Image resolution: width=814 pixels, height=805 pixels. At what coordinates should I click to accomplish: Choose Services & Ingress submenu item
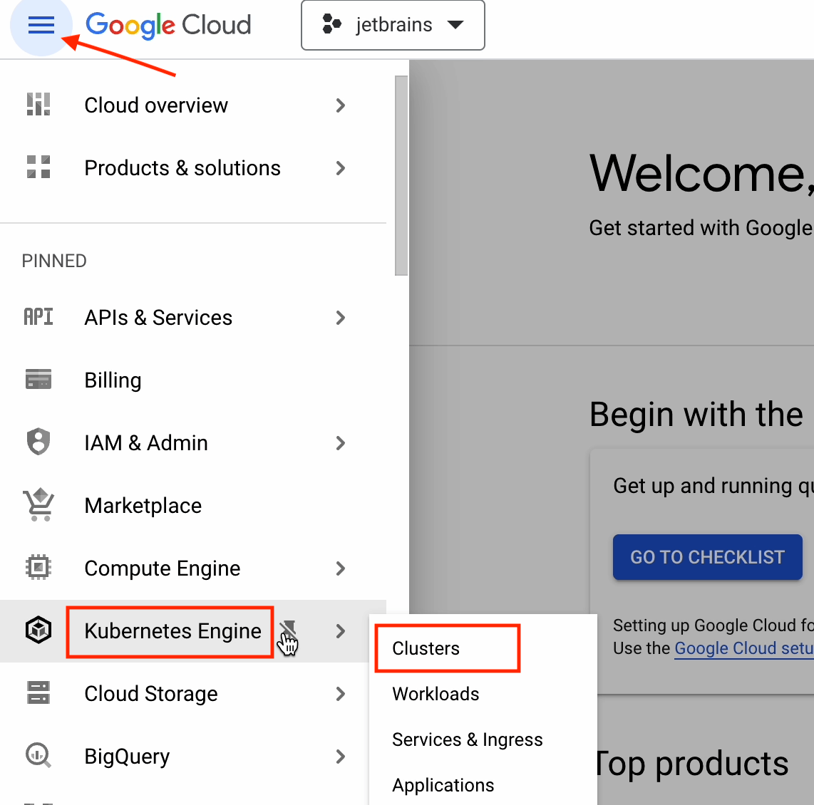(x=467, y=739)
